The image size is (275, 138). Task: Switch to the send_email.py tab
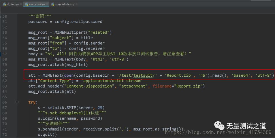tap(37, 4)
